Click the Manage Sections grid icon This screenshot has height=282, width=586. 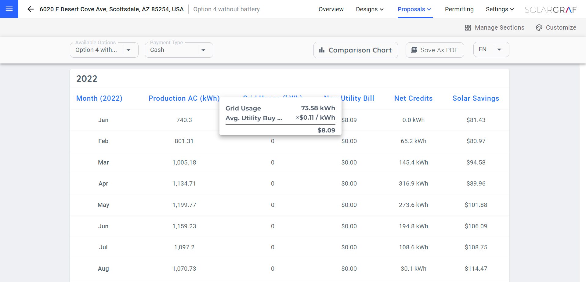tap(468, 28)
